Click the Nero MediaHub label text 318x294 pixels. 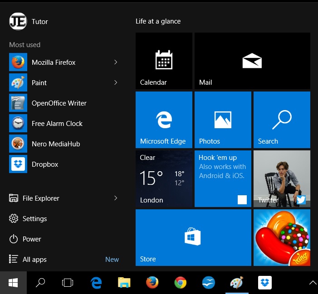[56, 144]
